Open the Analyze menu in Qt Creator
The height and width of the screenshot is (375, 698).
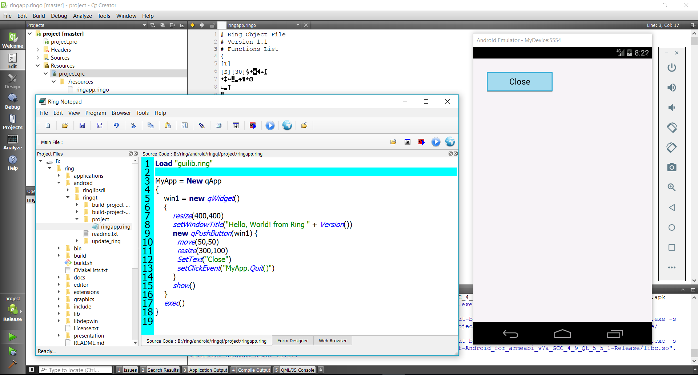click(83, 16)
